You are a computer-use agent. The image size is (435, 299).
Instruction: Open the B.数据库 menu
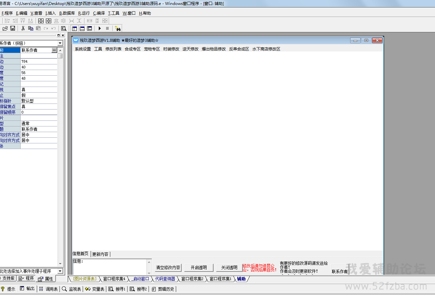(x=67, y=13)
